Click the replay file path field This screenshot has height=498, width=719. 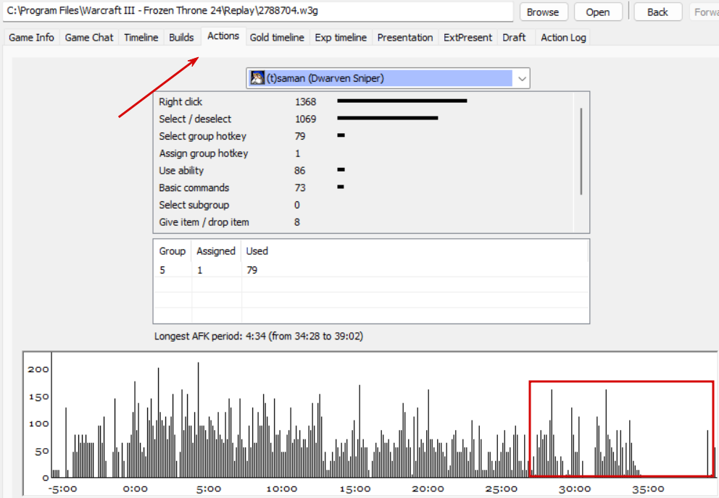coord(258,11)
